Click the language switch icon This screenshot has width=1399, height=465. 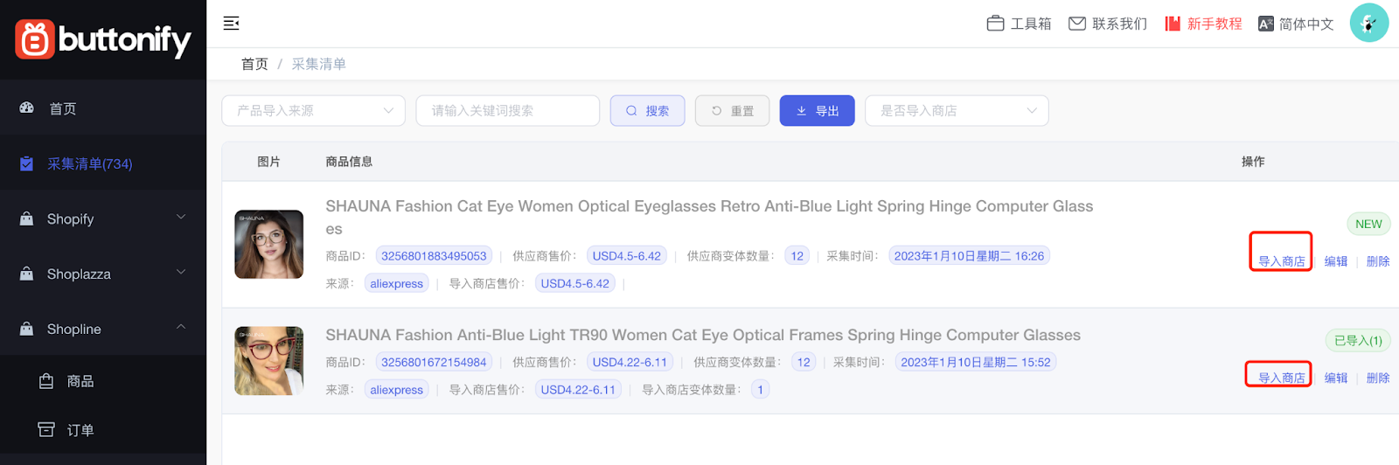pos(1265,24)
